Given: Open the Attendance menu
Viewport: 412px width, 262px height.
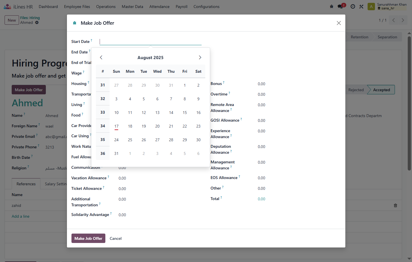Looking at the screenshot, I should pos(159,7).
